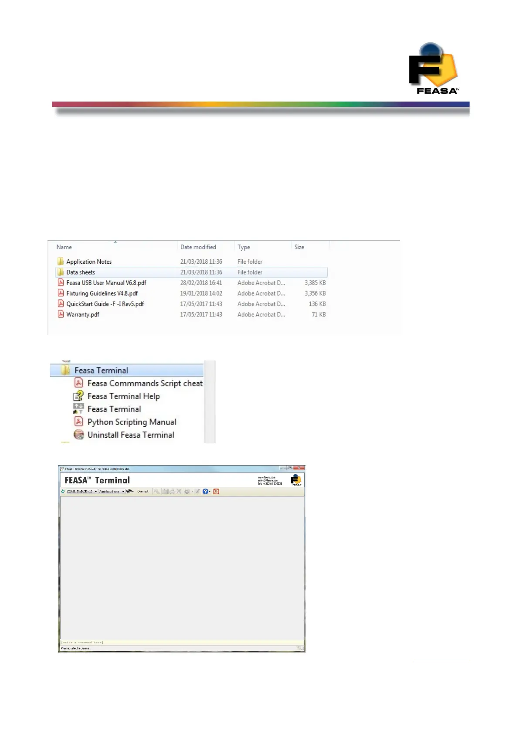Open the Python Scripting Manual entry
Image resolution: width=519 pixels, height=734 pixels.
[x=132, y=422]
